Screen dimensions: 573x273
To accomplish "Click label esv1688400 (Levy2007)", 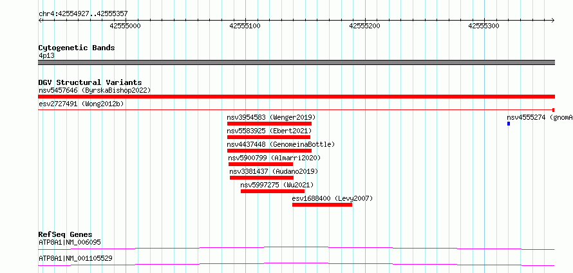I will (x=332, y=199).
